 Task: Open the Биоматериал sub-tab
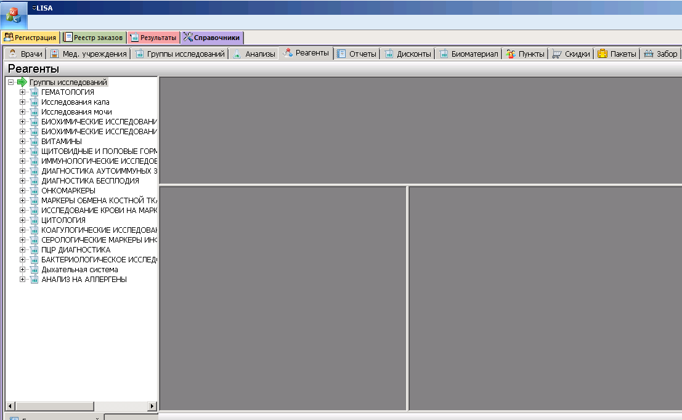click(469, 54)
